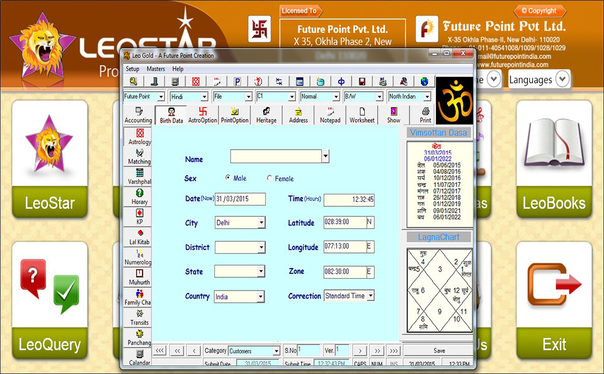Click the red floppy disk save icon
The width and height of the screenshot is (604, 374).
(x=362, y=82)
